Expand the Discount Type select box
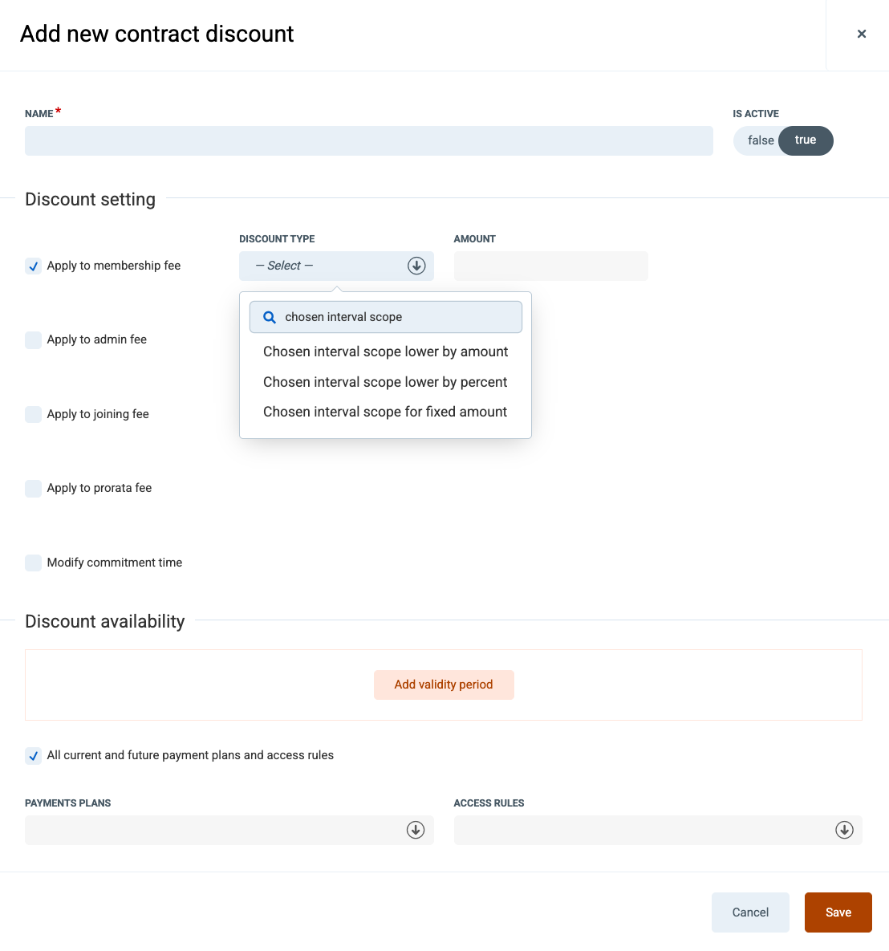 point(336,266)
